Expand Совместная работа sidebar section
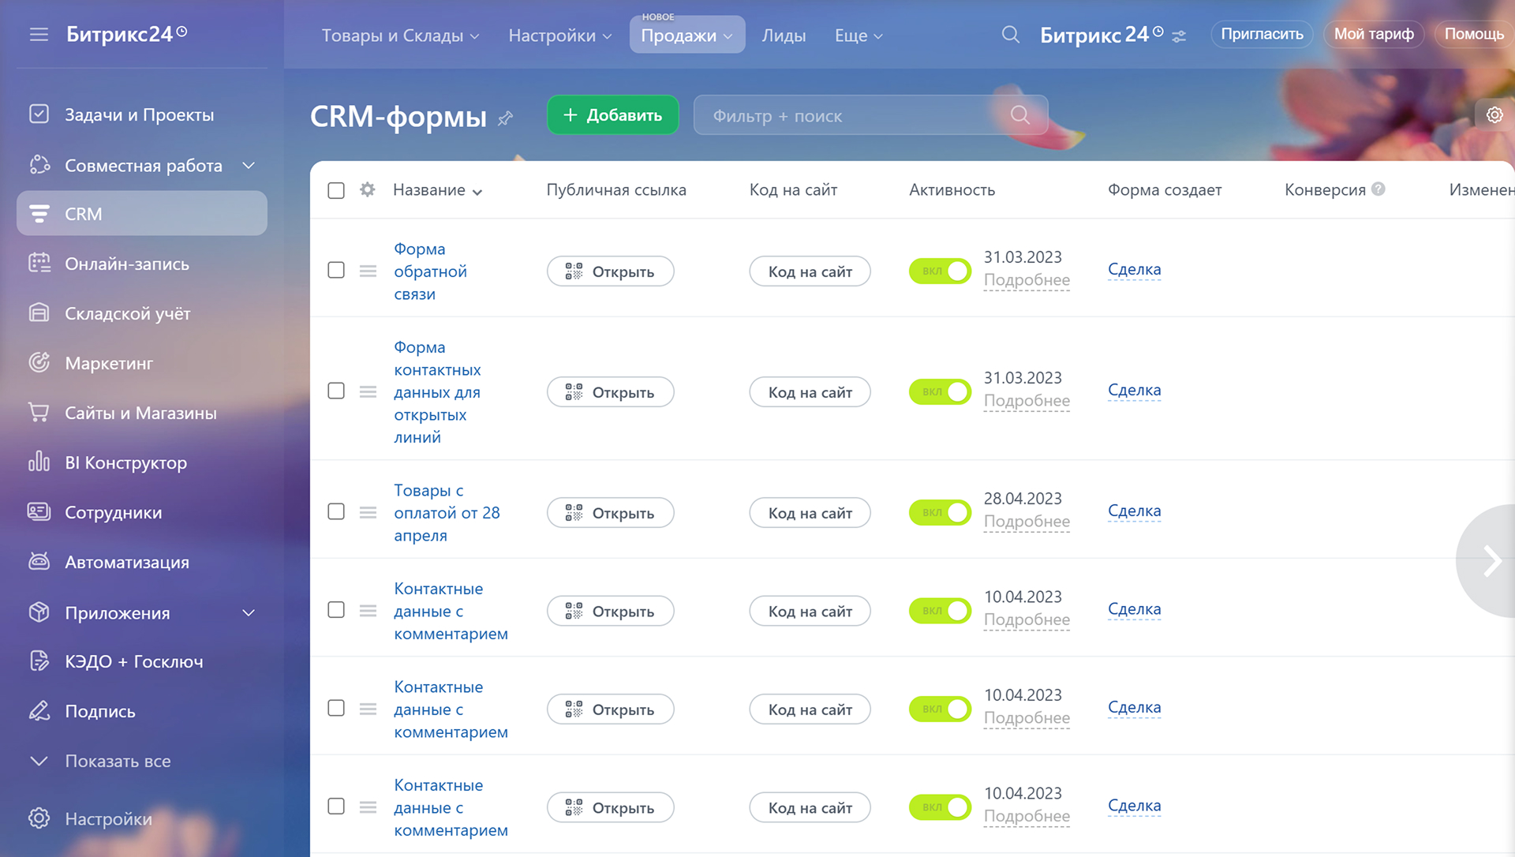1515x857 pixels. (249, 165)
